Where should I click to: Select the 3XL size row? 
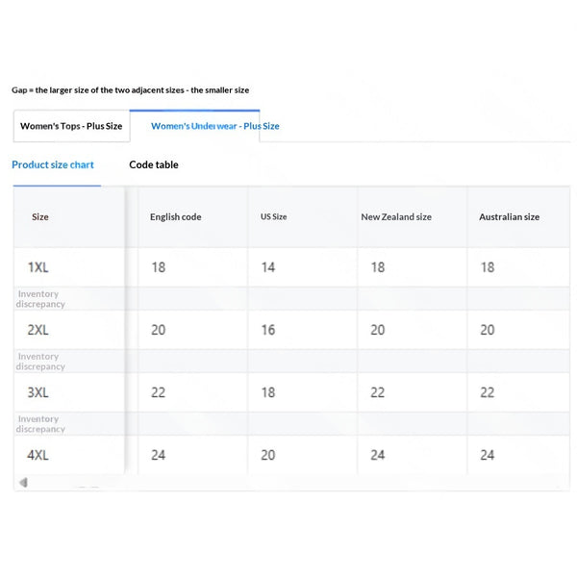(x=291, y=392)
